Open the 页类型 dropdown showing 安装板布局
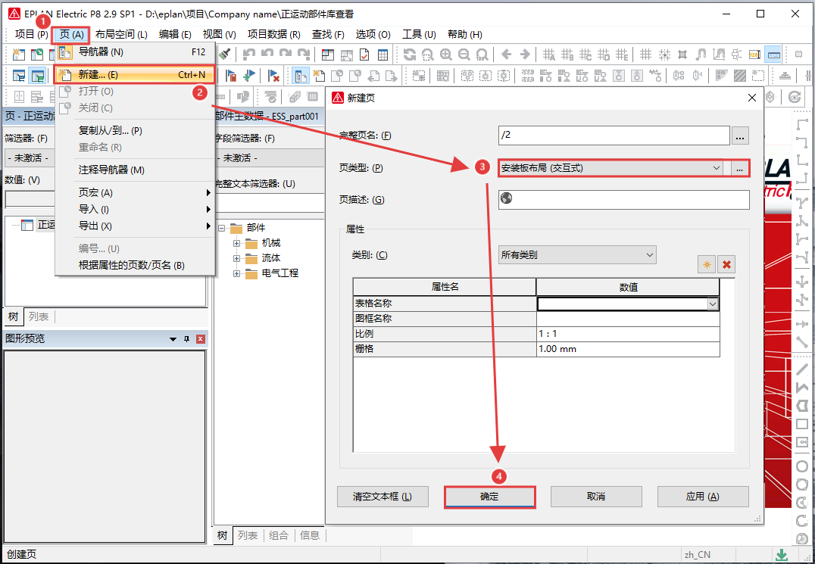 point(717,167)
